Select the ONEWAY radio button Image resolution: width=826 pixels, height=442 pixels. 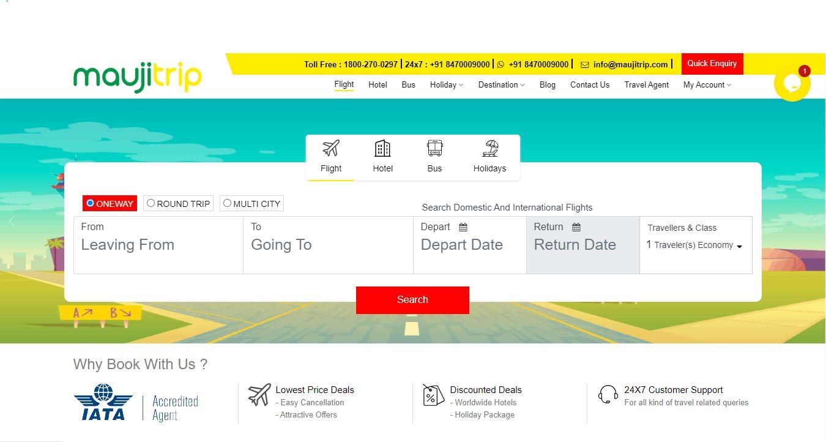91,203
